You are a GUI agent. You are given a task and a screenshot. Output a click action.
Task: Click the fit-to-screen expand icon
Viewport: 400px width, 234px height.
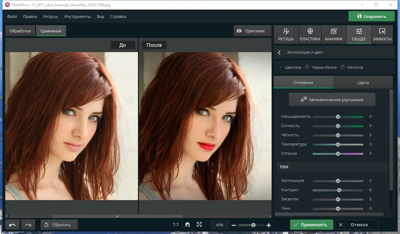(199, 225)
